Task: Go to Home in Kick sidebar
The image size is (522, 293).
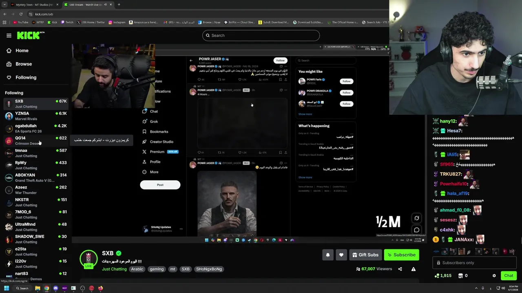Action: tap(22, 50)
